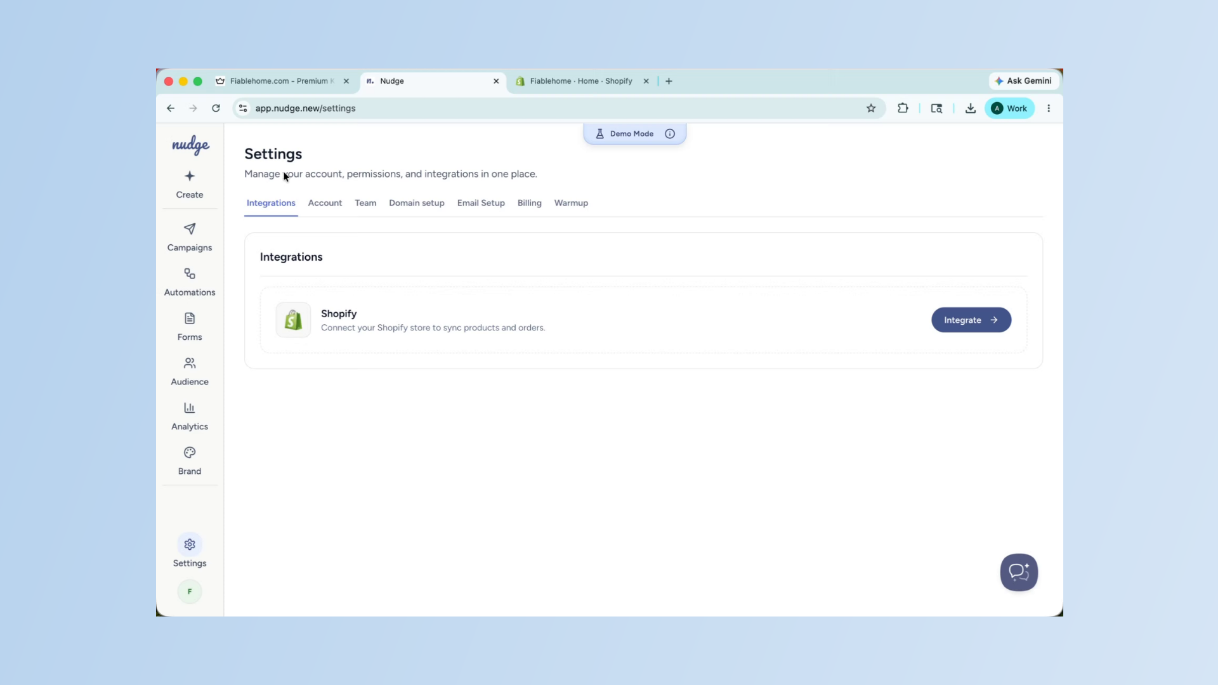Select the Warmup tab

(571, 203)
